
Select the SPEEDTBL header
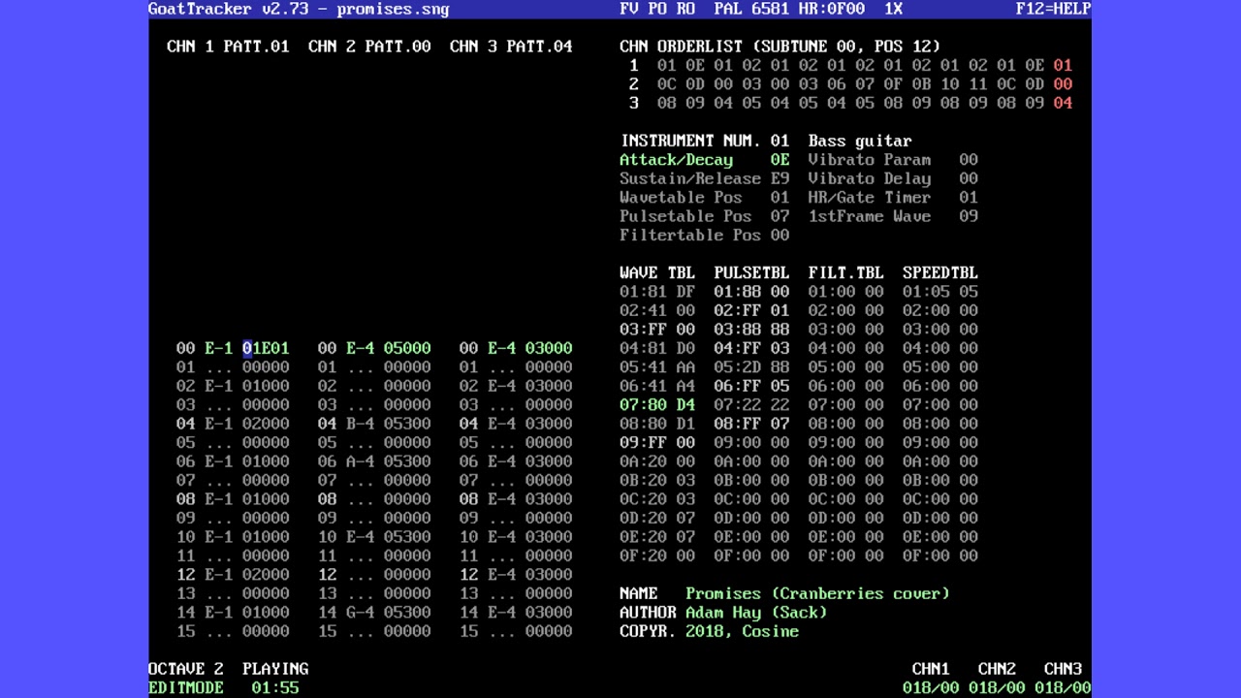940,273
